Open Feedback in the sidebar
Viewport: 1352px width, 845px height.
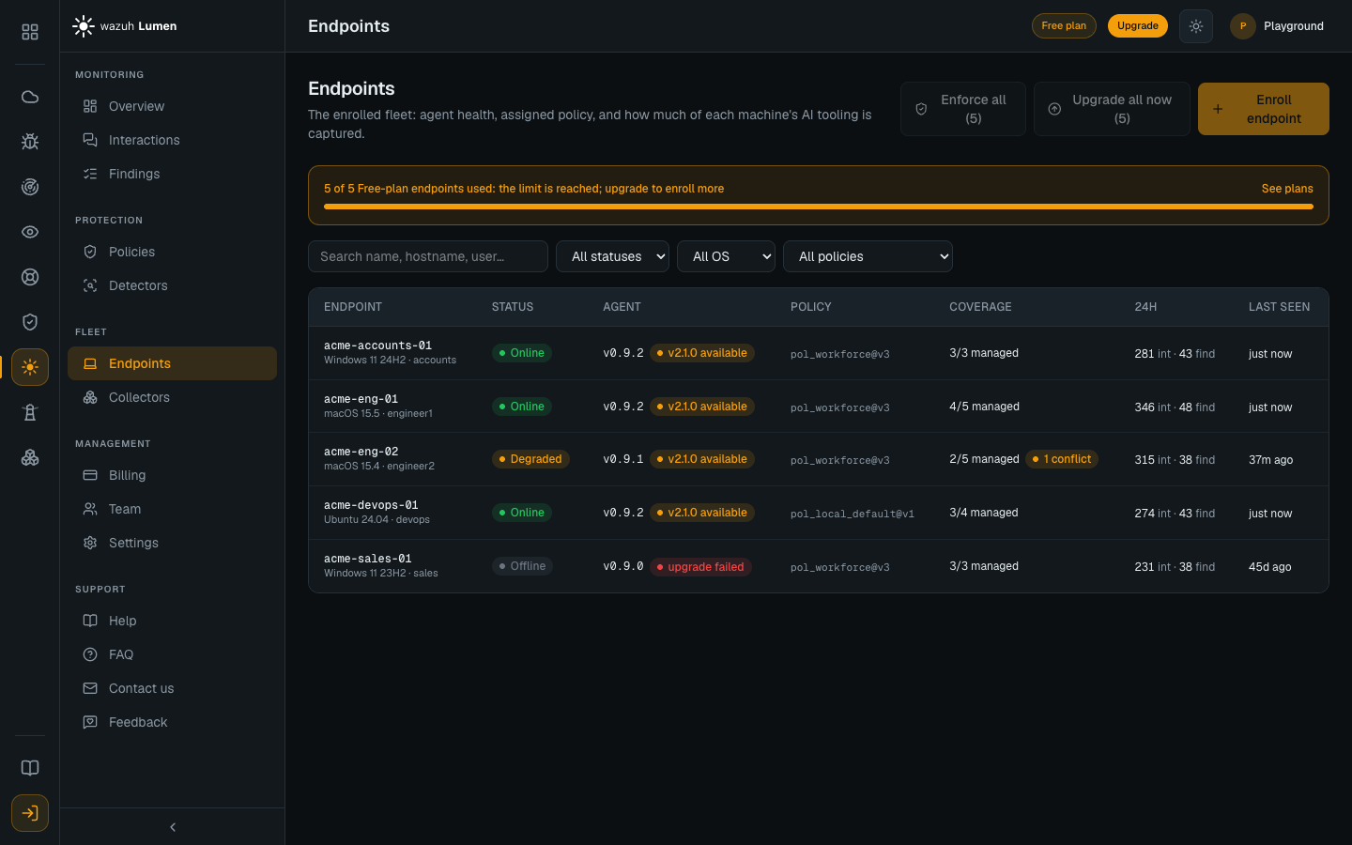click(172, 722)
